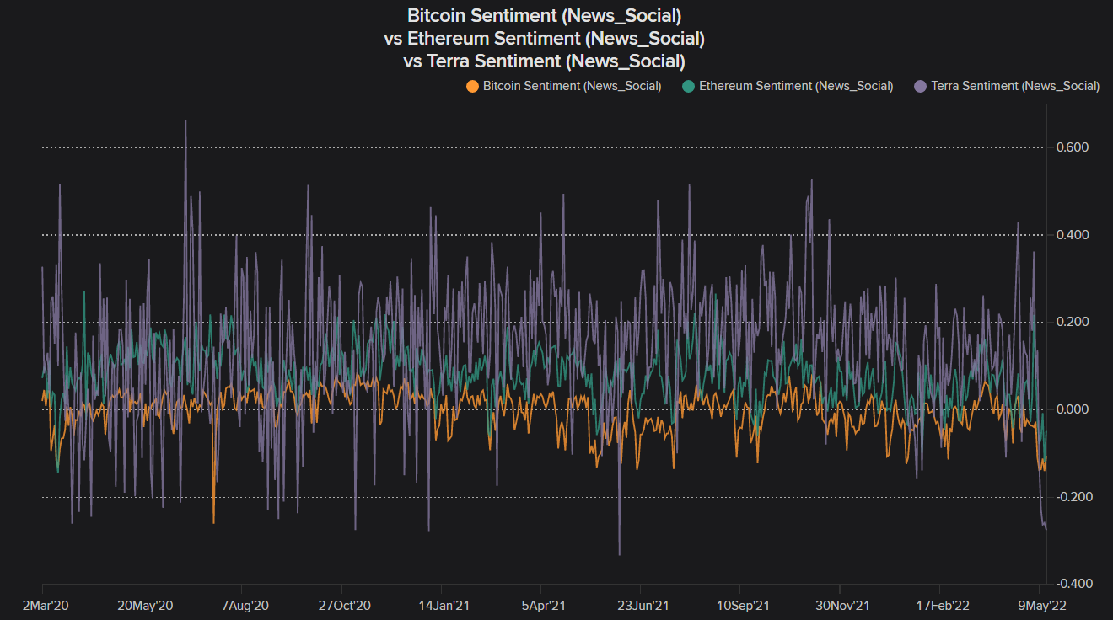Click the green Ethereum Sentiment legend dot

pos(689,86)
